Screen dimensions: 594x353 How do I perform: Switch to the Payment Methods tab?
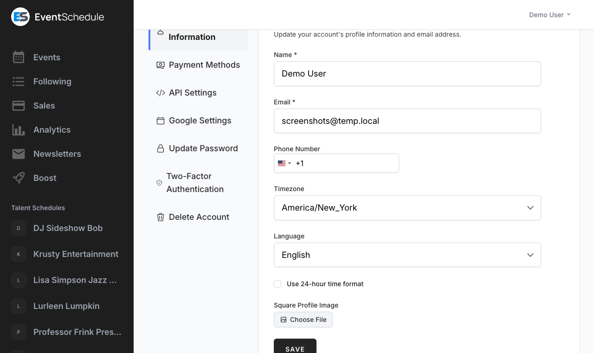pyautogui.click(x=204, y=65)
